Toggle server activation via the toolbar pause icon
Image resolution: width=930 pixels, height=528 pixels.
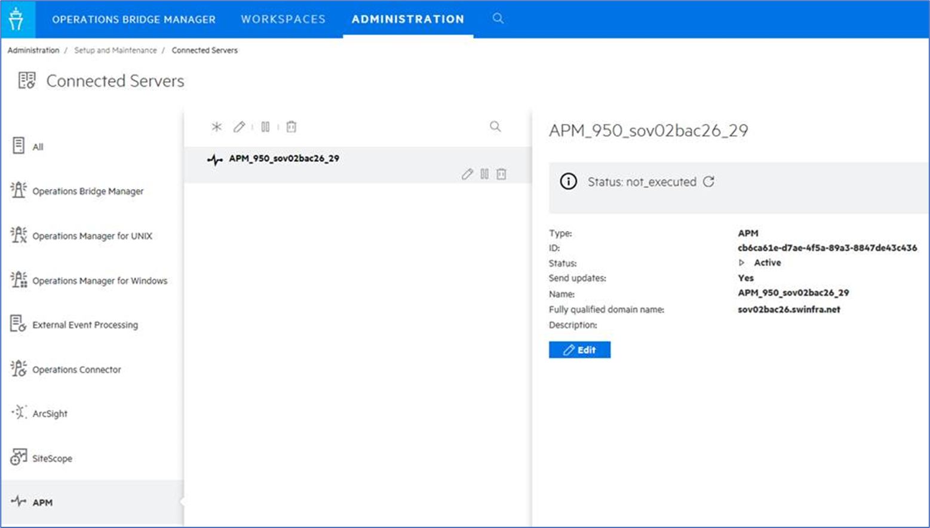coord(265,126)
